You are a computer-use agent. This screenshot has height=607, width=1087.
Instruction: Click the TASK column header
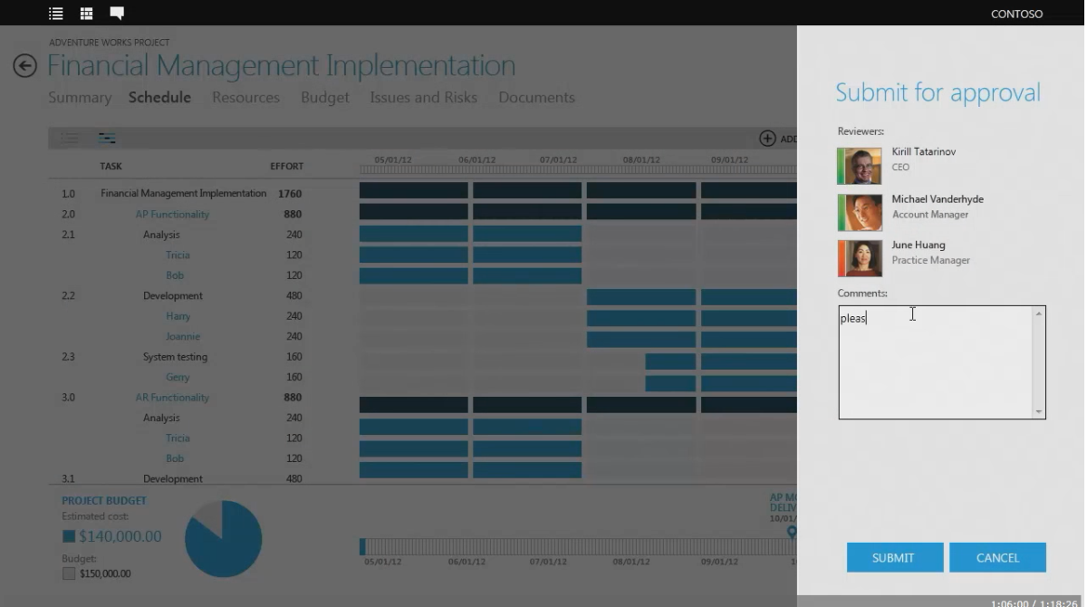pyautogui.click(x=111, y=167)
